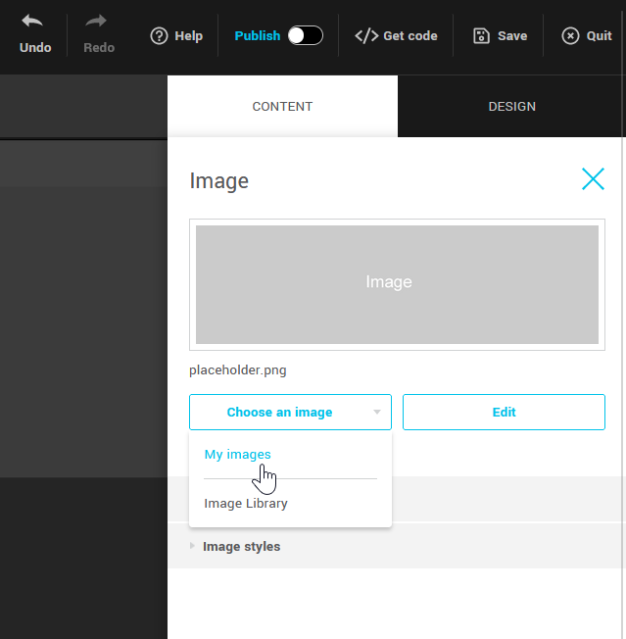
Task: Close the Image panel with the blue X
Action: [x=593, y=178]
